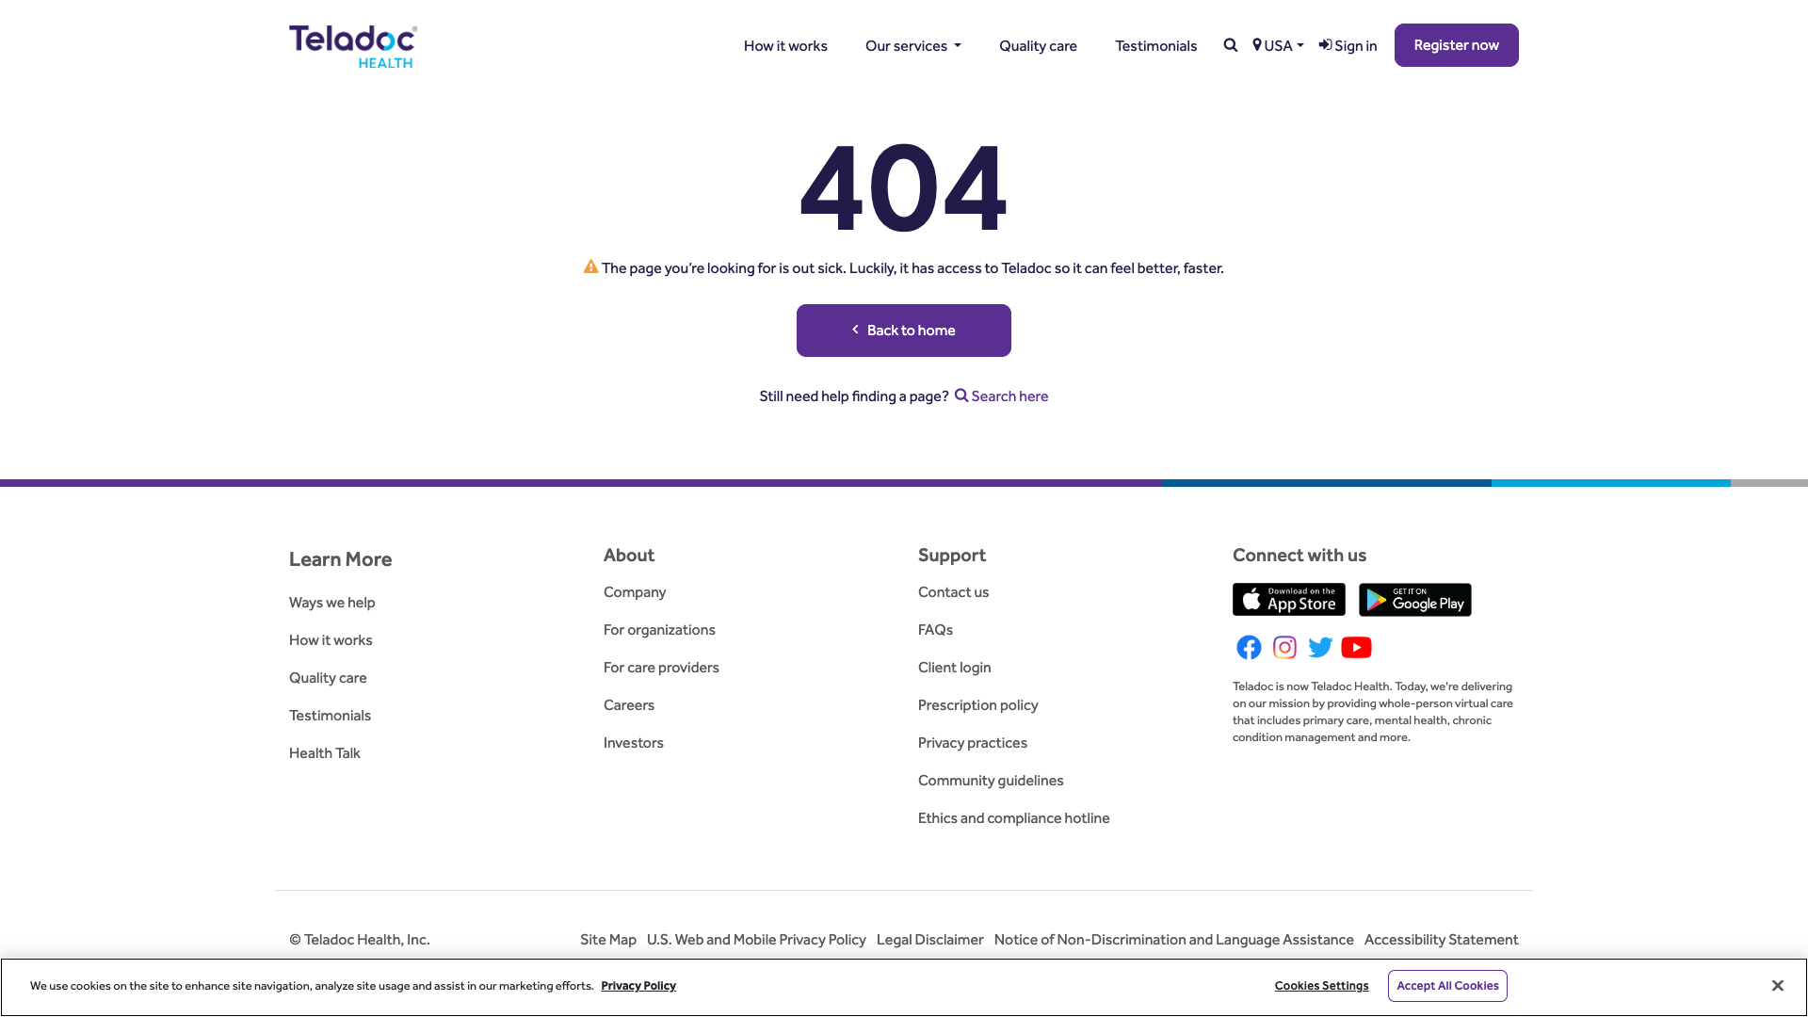Open the YouTube channel icon
The width and height of the screenshot is (1808, 1017).
pyautogui.click(x=1356, y=647)
